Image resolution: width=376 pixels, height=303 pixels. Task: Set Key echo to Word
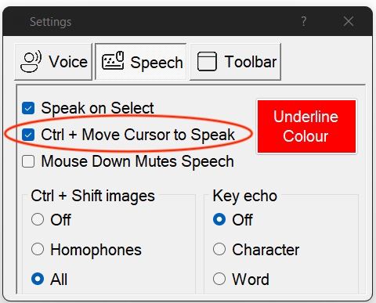point(219,279)
